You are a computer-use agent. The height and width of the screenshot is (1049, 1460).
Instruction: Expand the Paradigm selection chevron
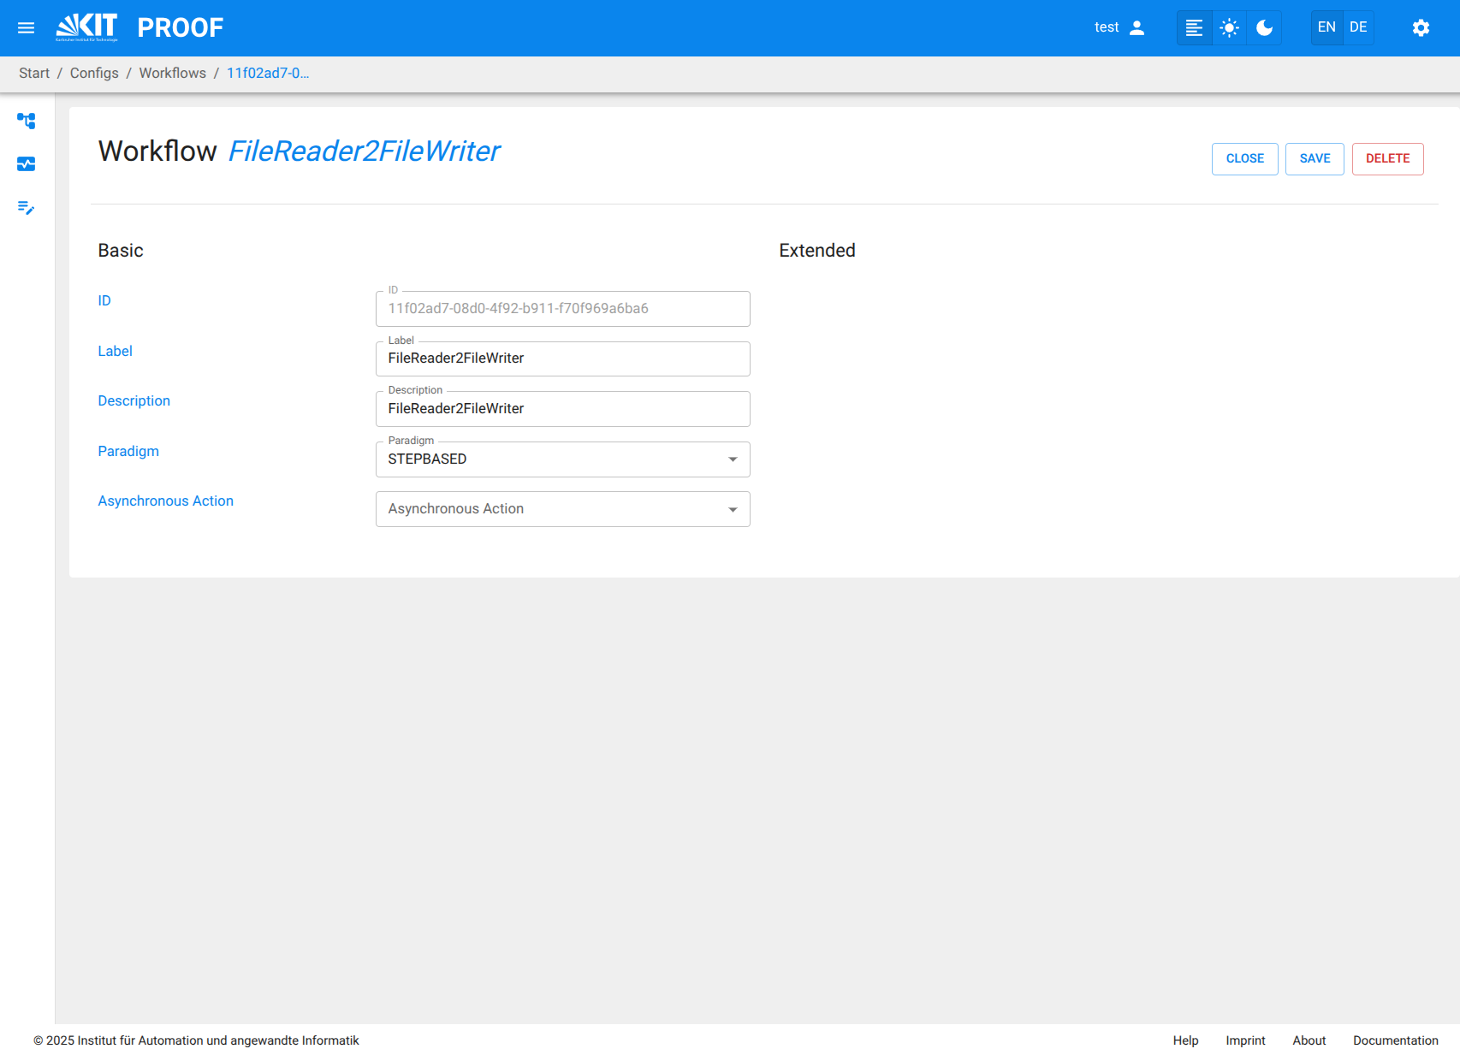coord(733,459)
